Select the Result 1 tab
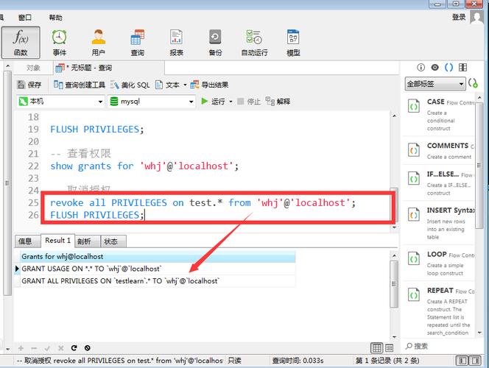 tap(57, 241)
